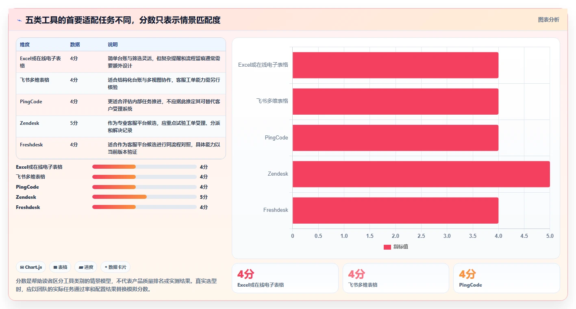The width and height of the screenshot is (576, 309).
Task: Click the x-axis tick '0.5'
Action: [x=318, y=236]
